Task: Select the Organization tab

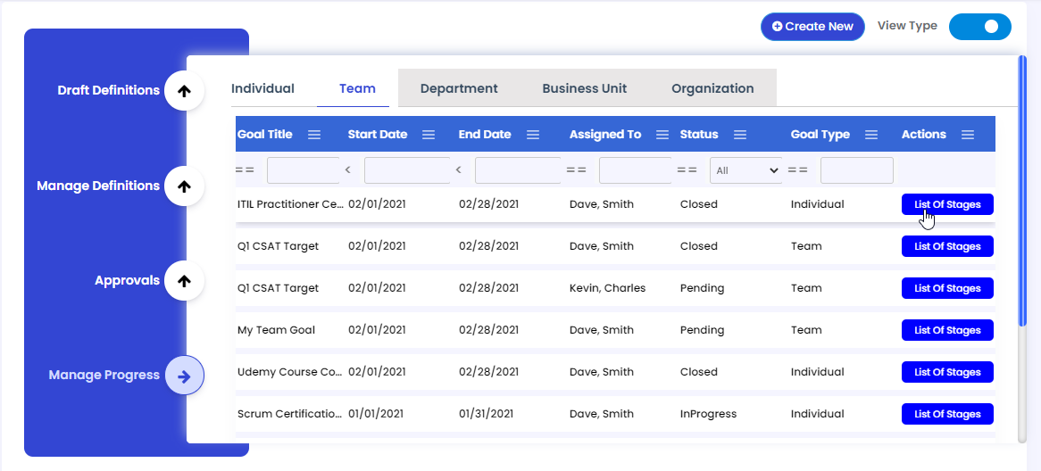Action: pos(712,88)
